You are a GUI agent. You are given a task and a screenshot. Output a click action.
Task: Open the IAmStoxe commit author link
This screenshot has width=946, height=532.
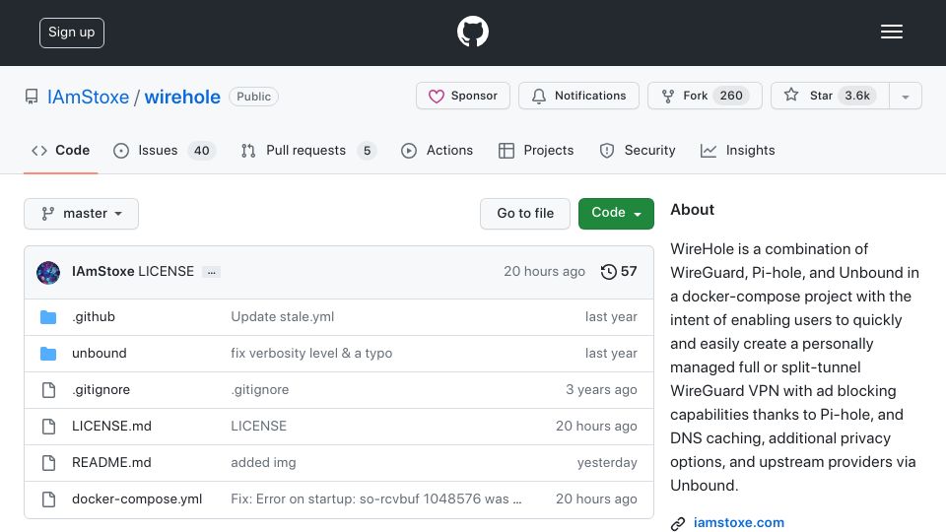tap(103, 272)
